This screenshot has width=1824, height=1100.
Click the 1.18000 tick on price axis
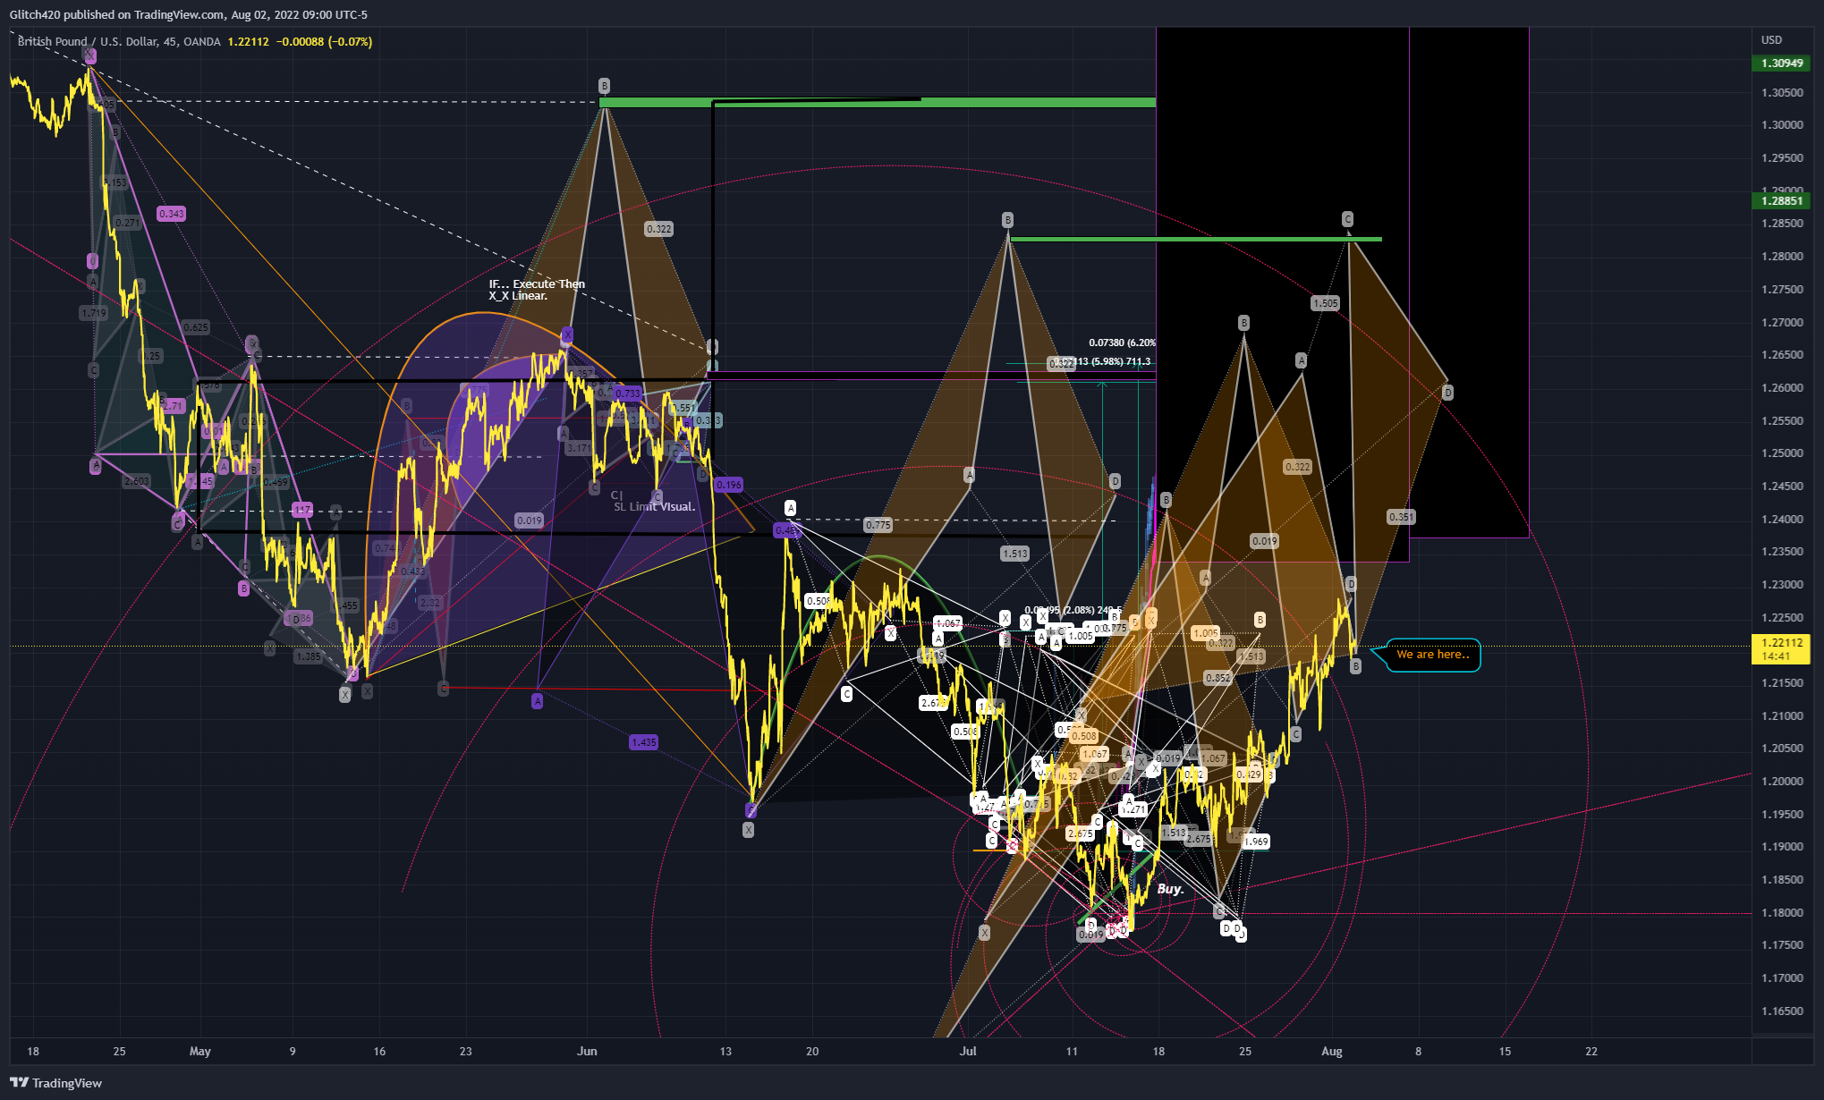pos(1782,913)
